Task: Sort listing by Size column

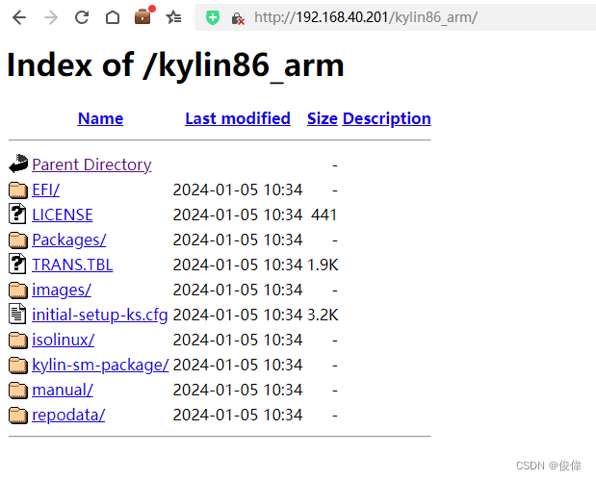Action: [322, 118]
